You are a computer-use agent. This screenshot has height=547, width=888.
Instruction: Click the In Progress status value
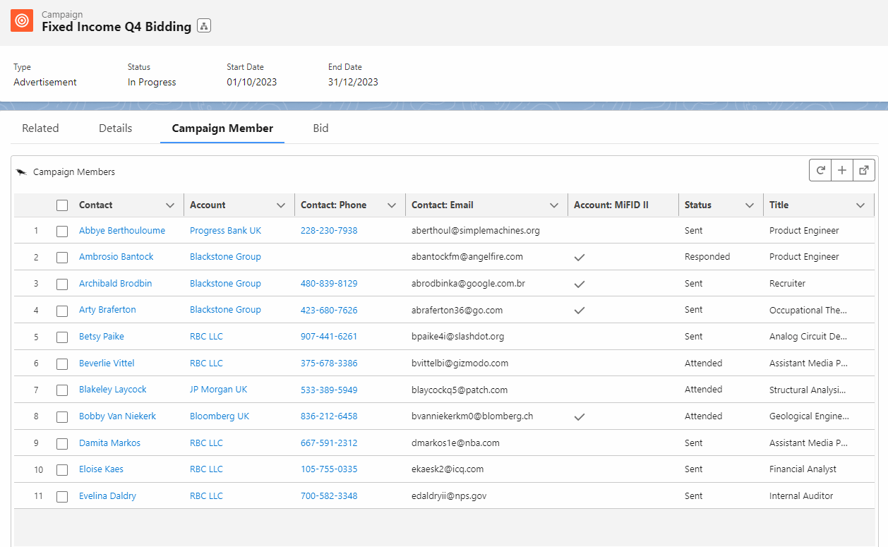(152, 82)
